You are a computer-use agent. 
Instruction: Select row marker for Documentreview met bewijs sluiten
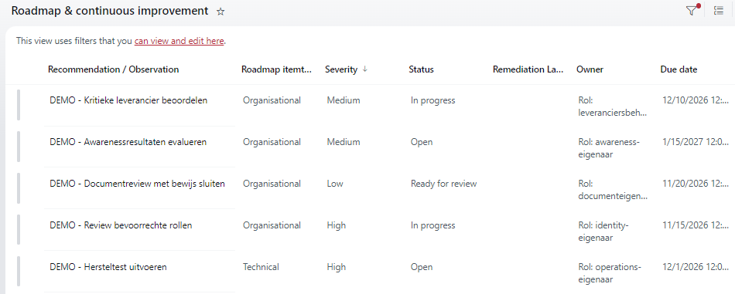(x=19, y=188)
